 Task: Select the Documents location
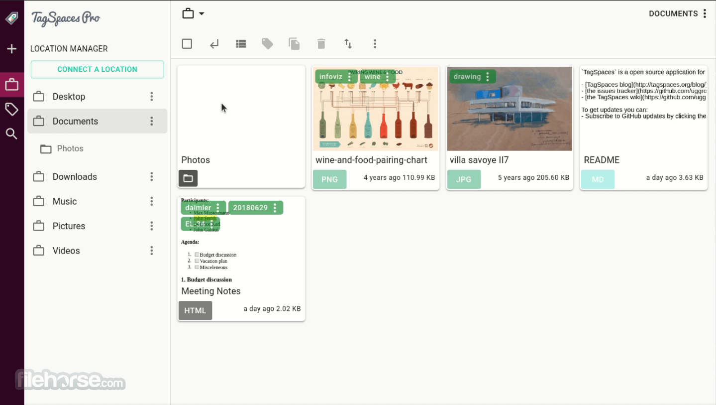[97, 121]
